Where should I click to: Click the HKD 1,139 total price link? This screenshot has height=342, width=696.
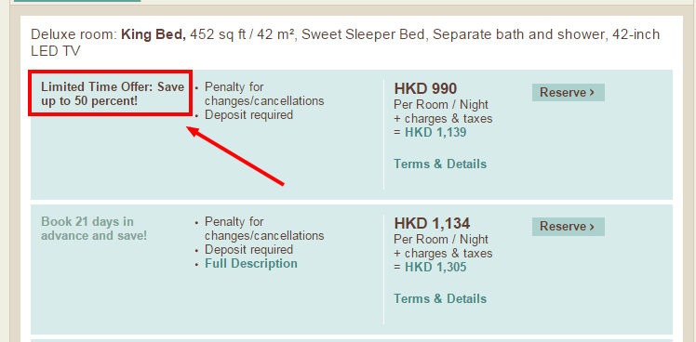(x=435, y=133)
